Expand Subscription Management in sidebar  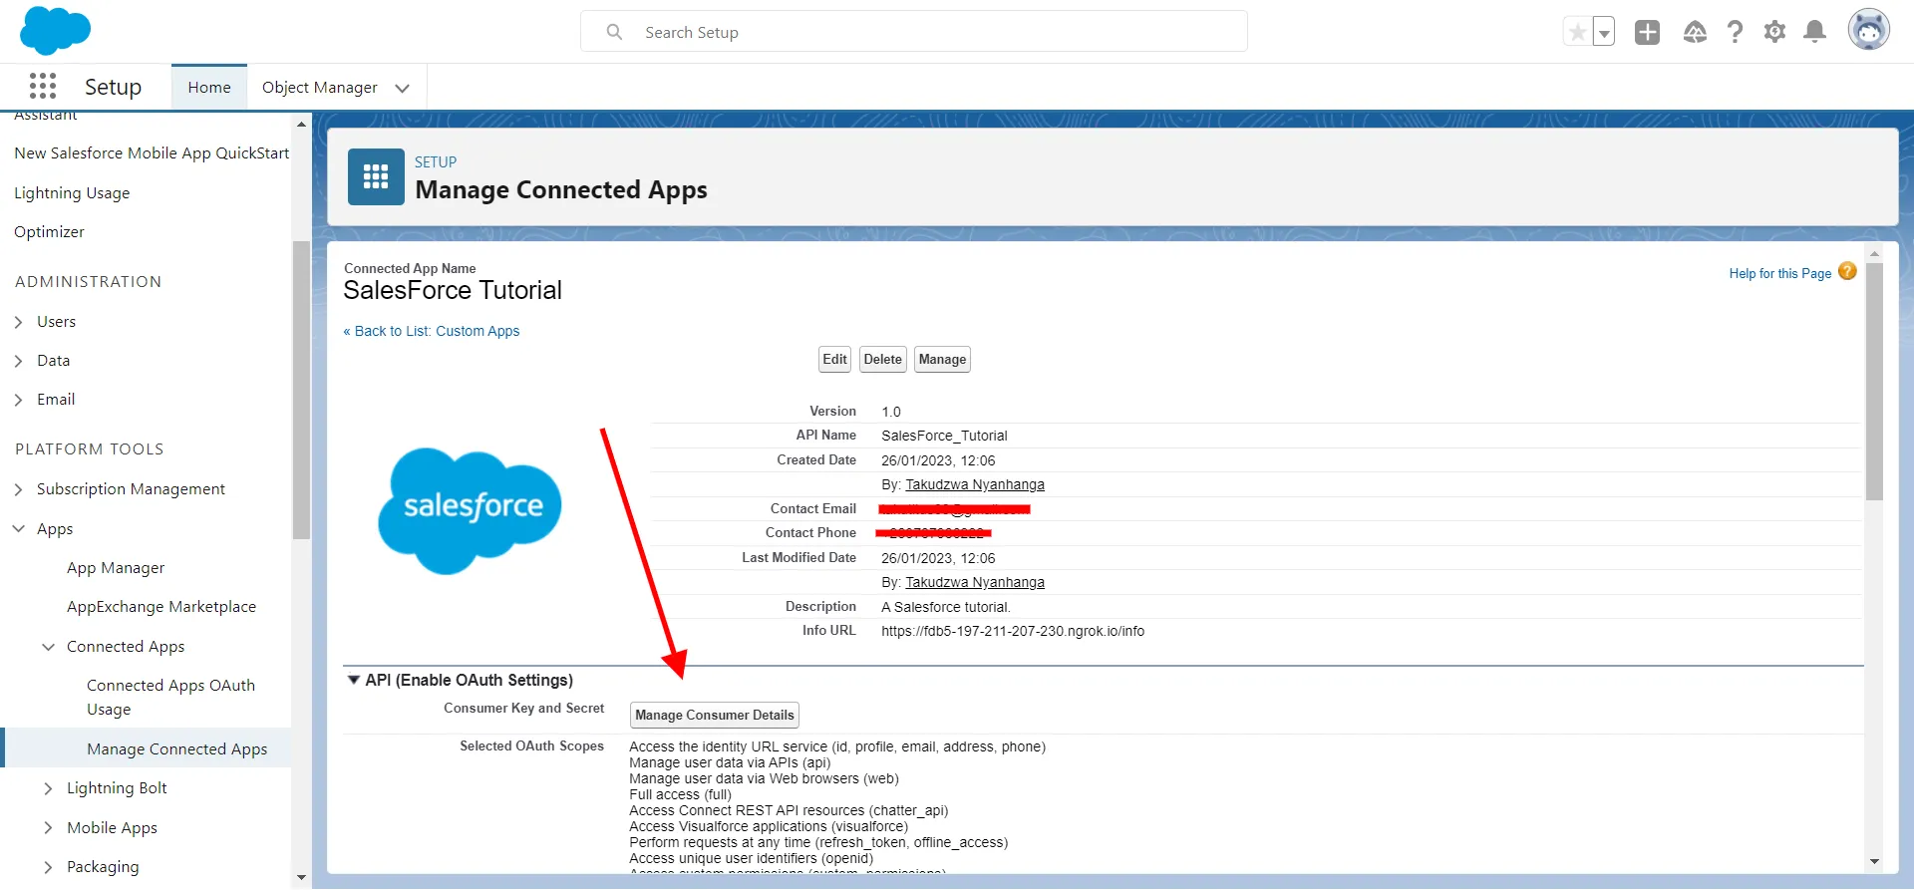pyautogui.click(x=19, y=489)
